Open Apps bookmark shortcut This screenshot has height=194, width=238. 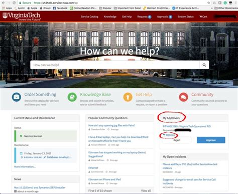(7, 8)
